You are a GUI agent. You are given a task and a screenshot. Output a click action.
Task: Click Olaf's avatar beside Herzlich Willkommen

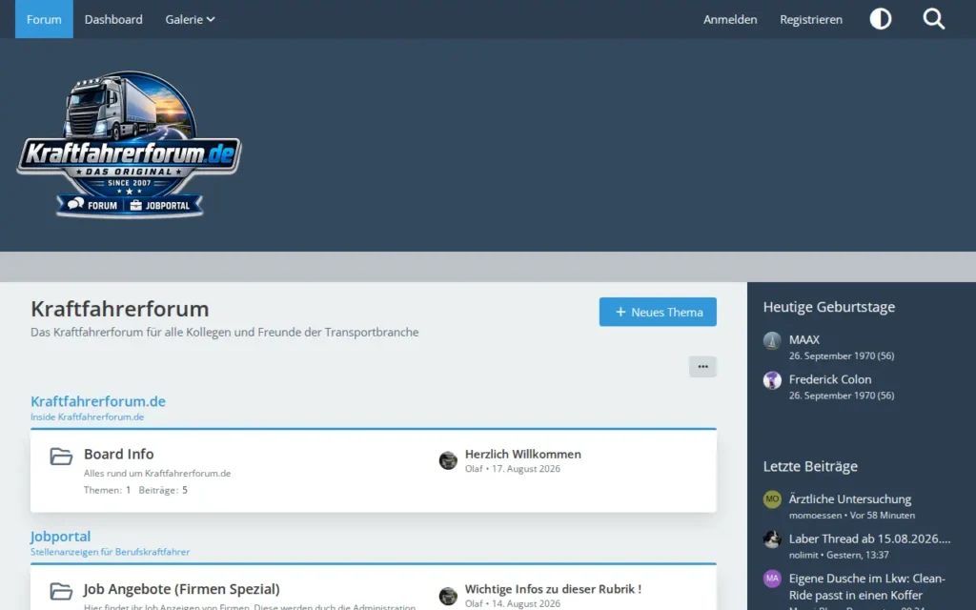448,460
